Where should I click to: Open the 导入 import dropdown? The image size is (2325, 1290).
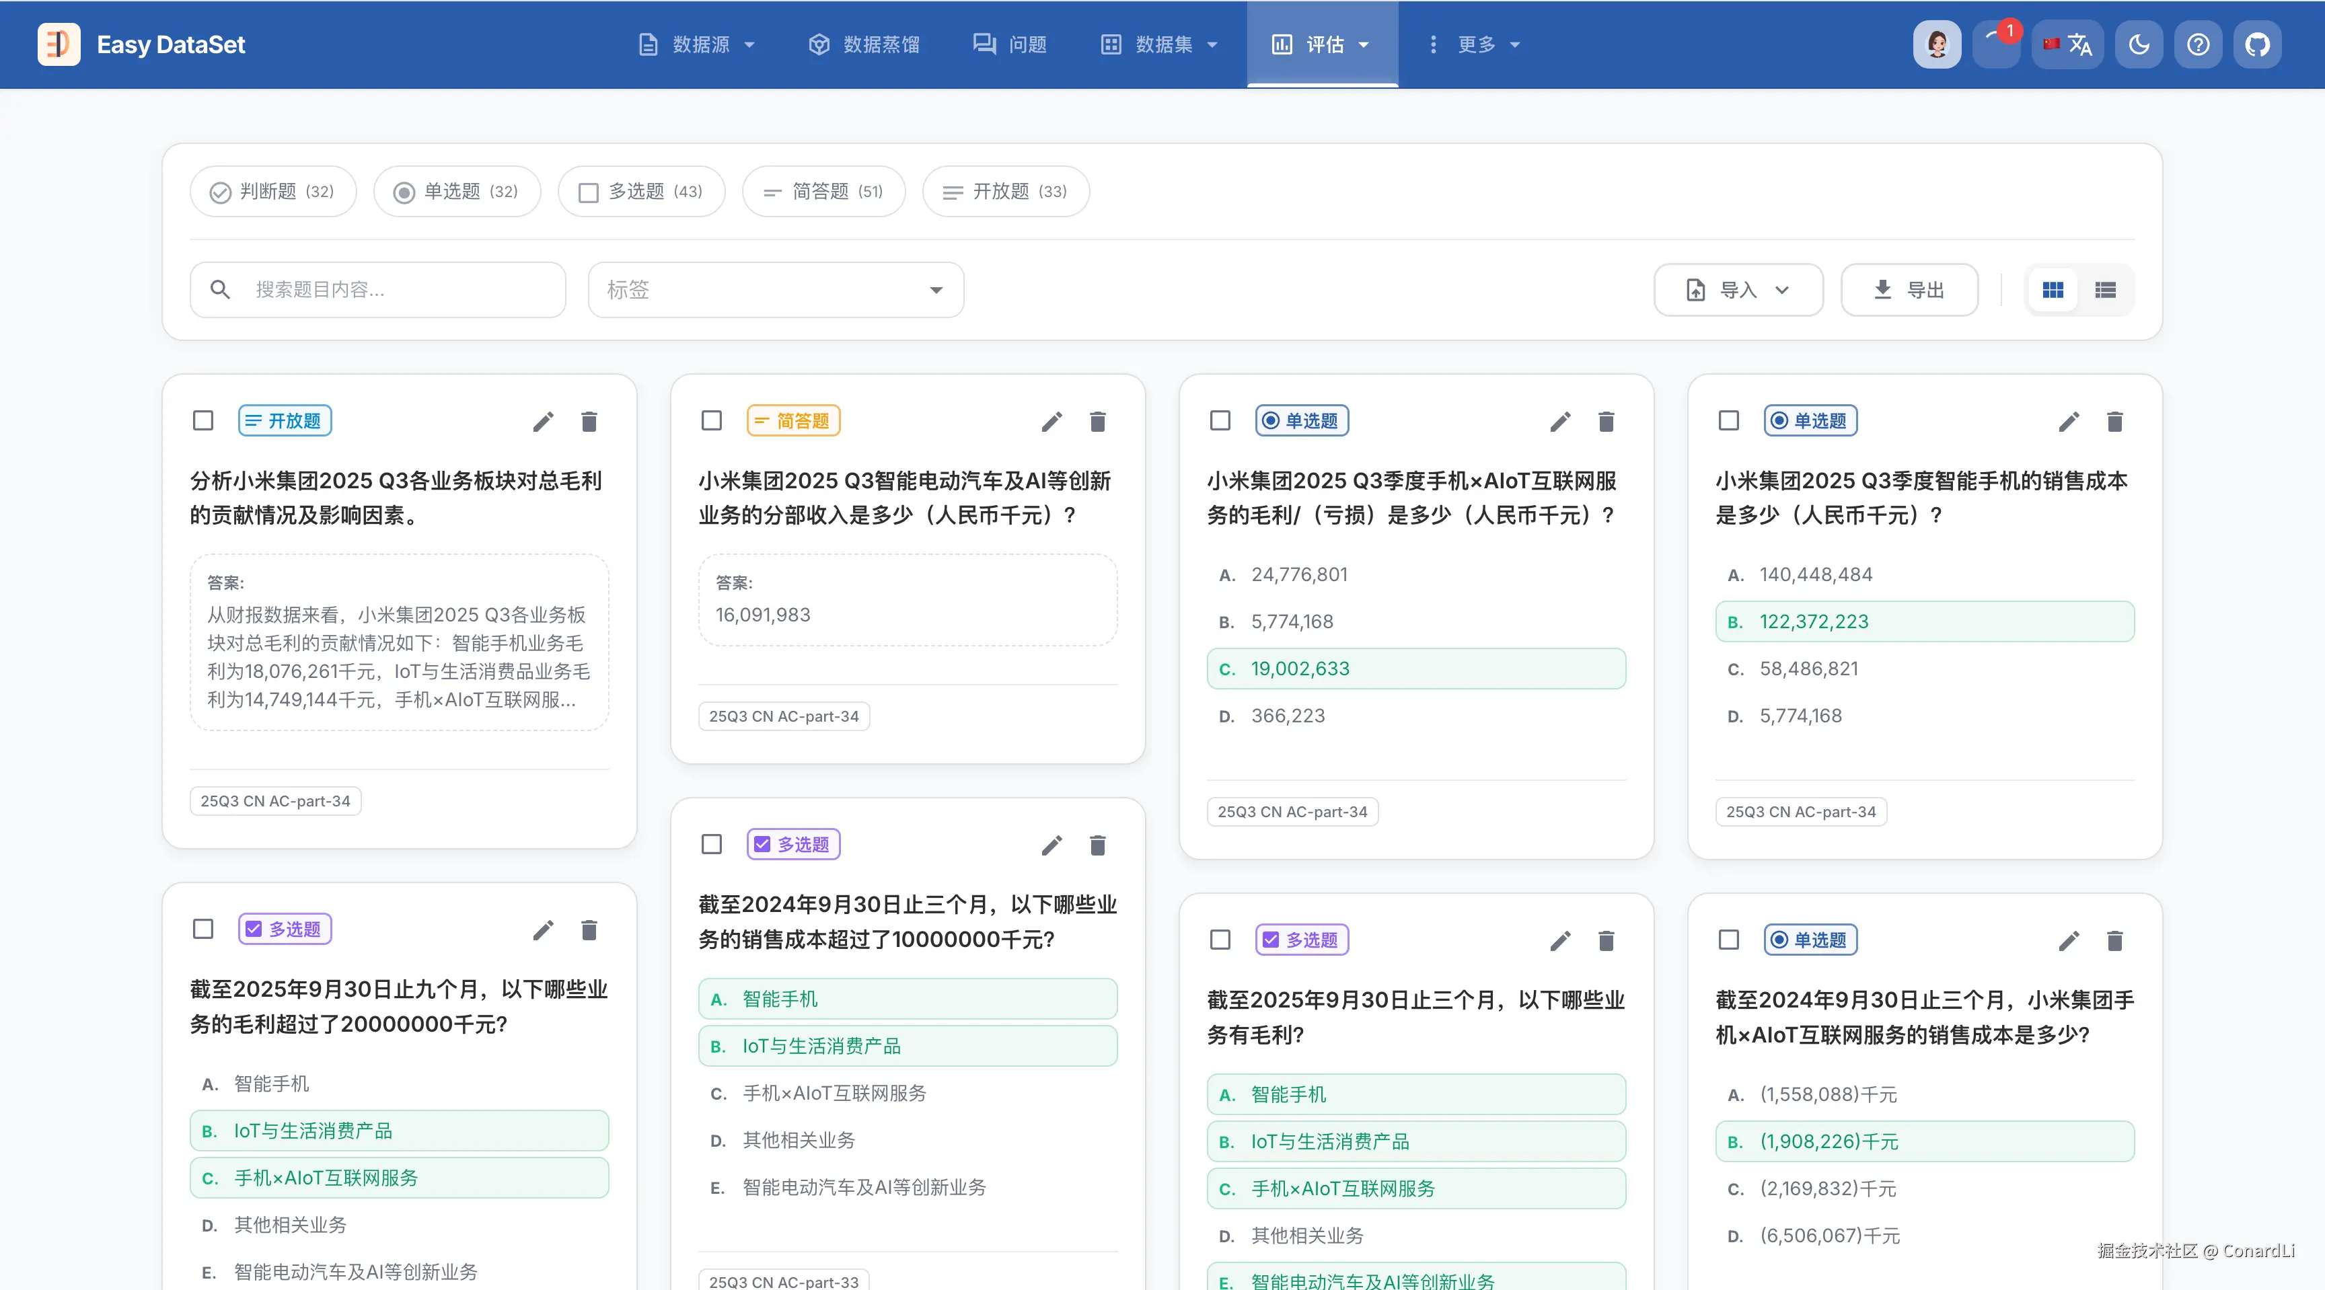point(1738,290)
